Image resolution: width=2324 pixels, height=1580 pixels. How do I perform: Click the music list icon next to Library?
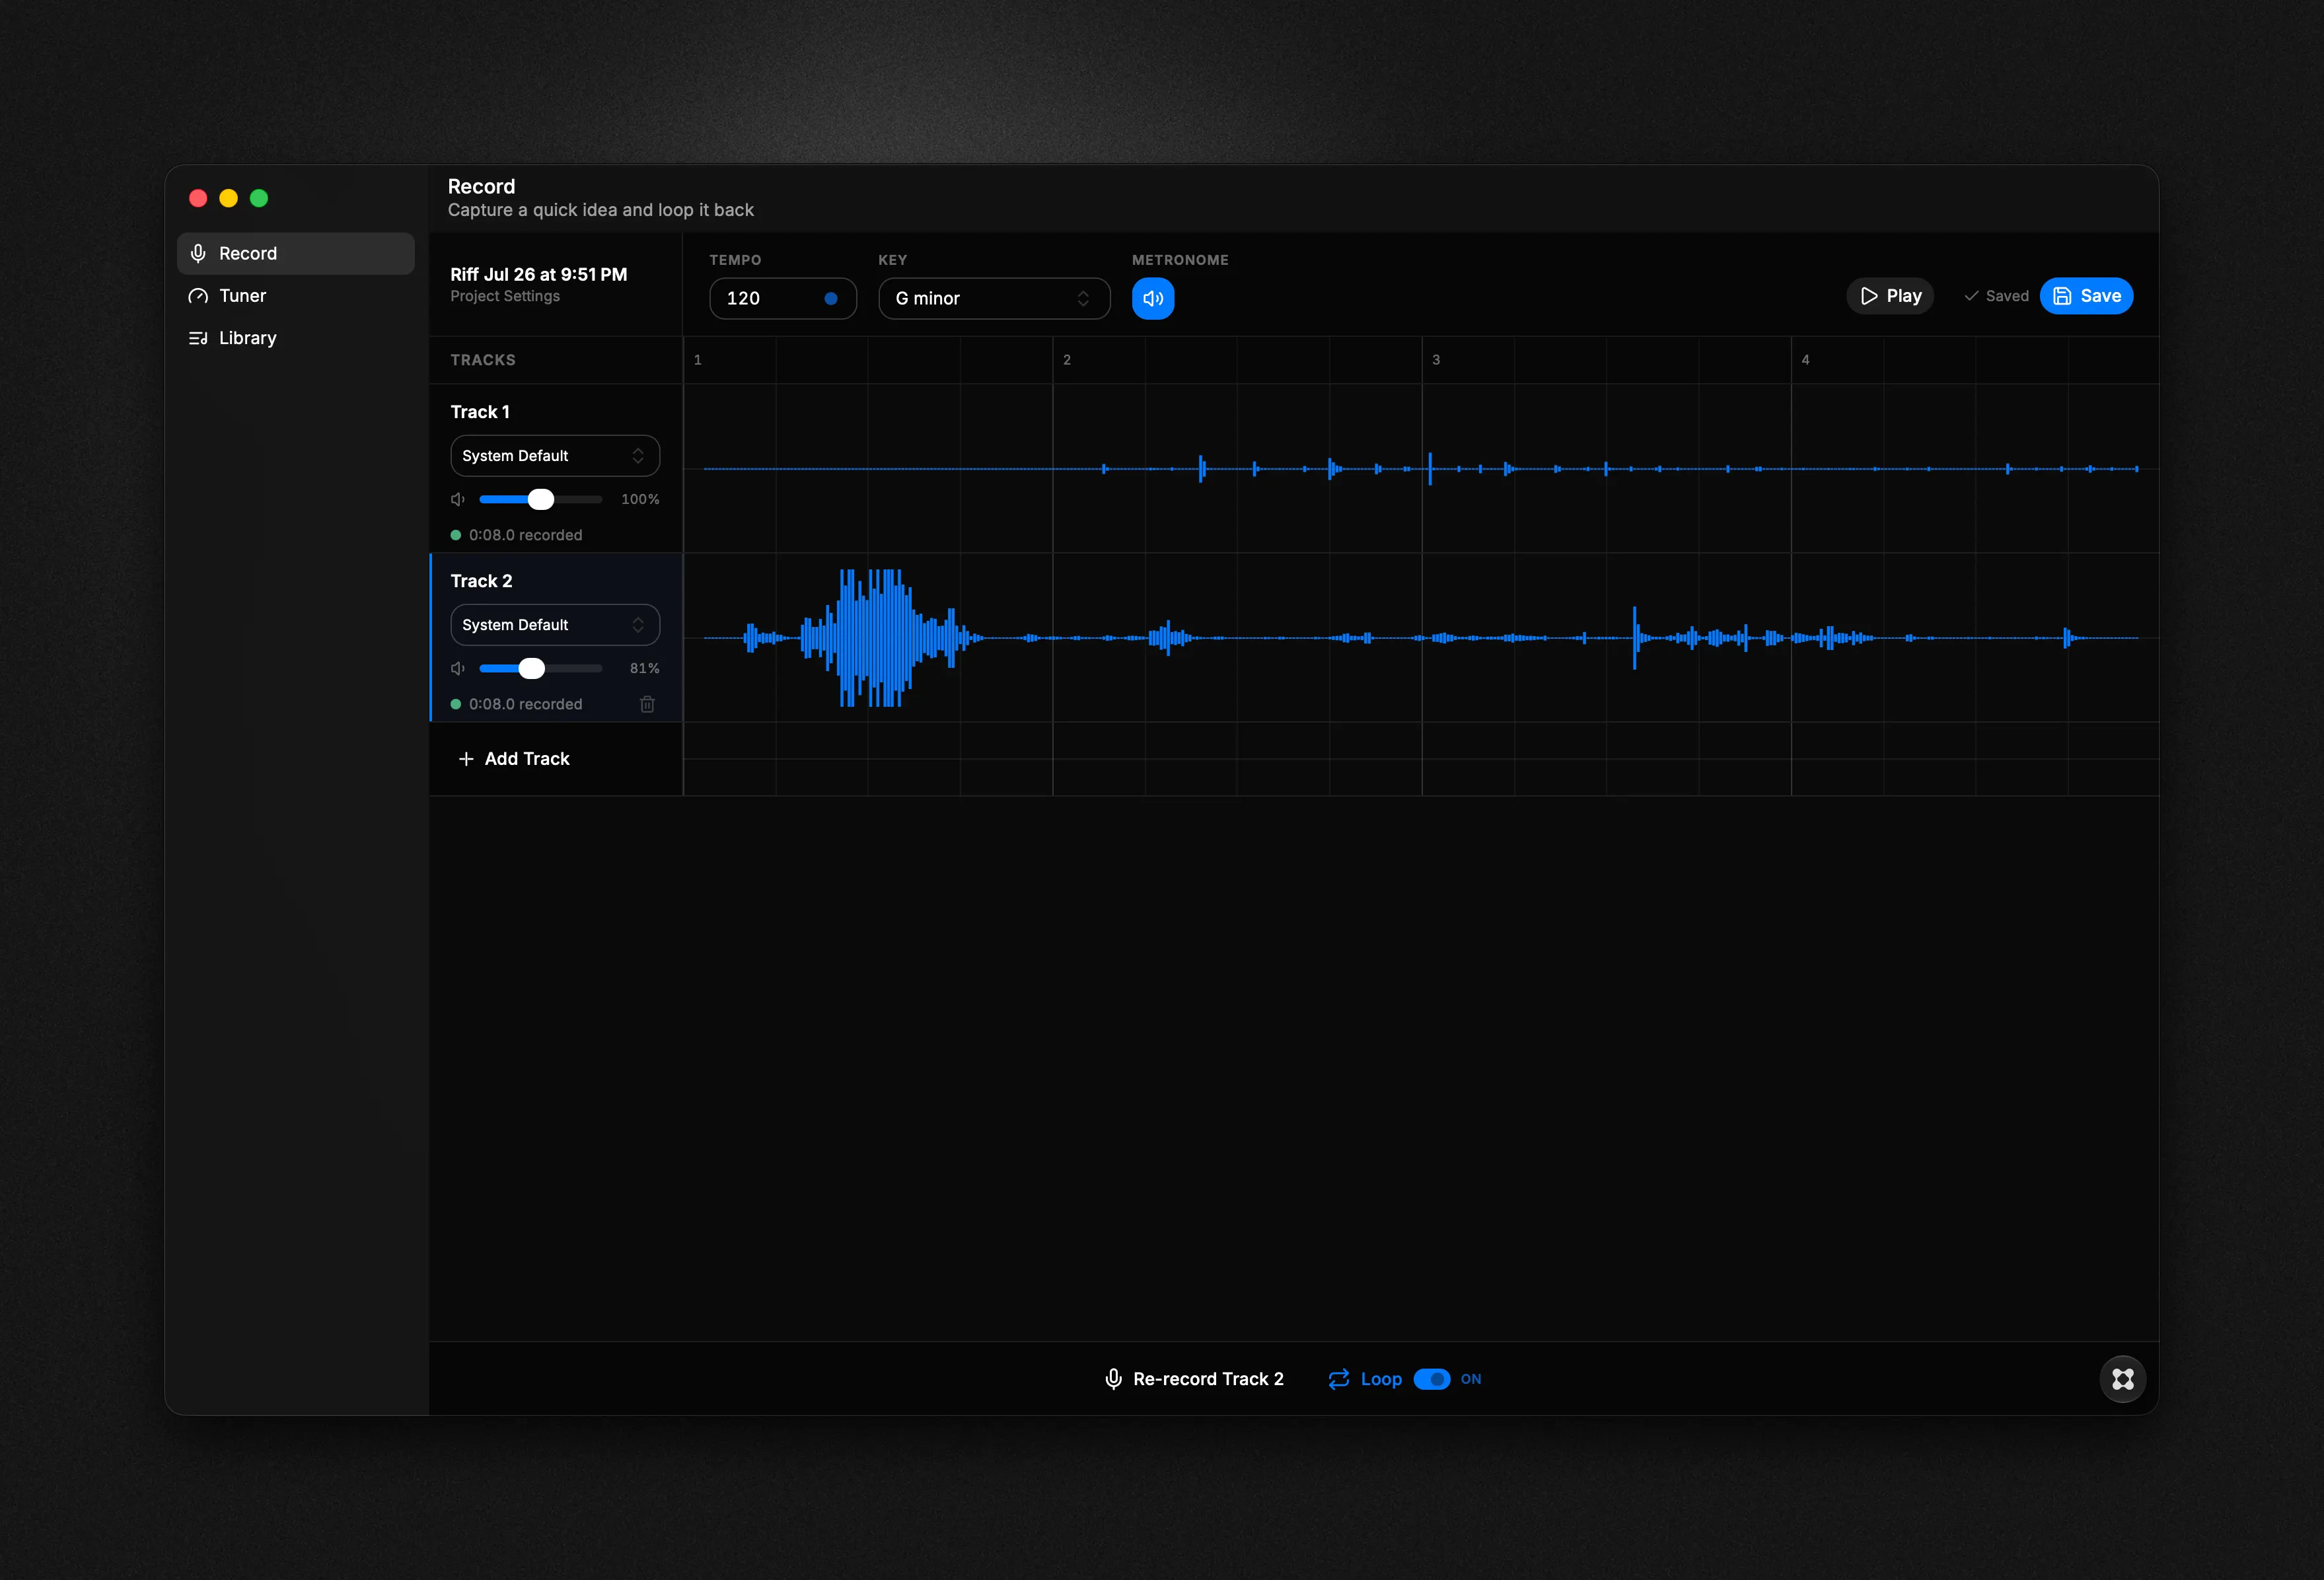point(198,337)
